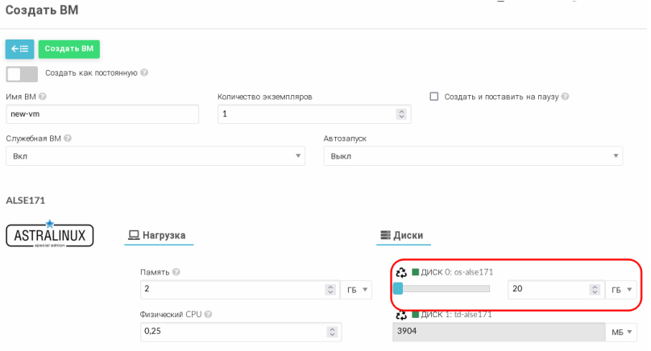Toggle 'Создать как постоянную' switch
This screenshot has height=351, width=651.
22,74
